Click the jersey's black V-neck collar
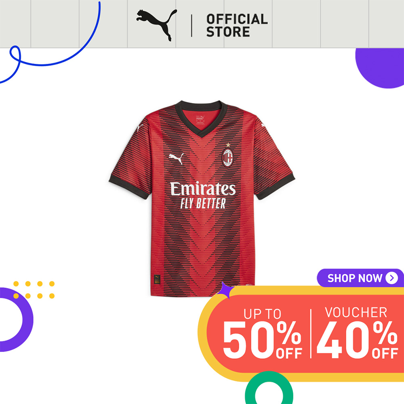404x404 pixels. click(x=201, y=118)
